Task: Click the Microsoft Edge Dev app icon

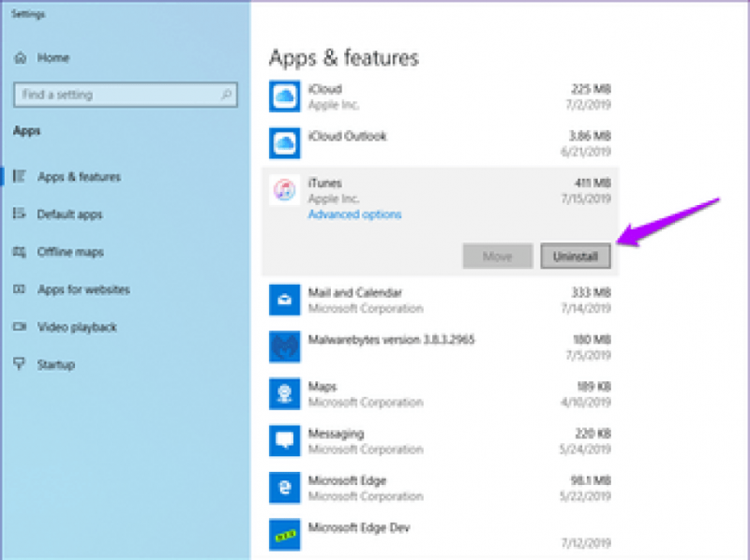Action: point(285,535)
